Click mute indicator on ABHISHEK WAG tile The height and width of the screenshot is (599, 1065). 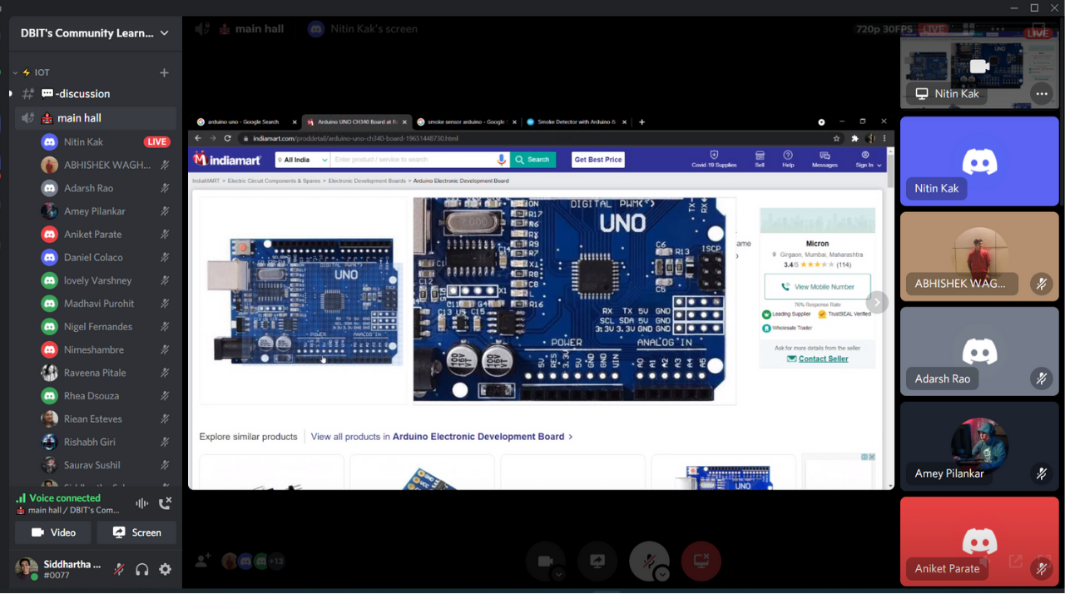tap(1042, 284)
